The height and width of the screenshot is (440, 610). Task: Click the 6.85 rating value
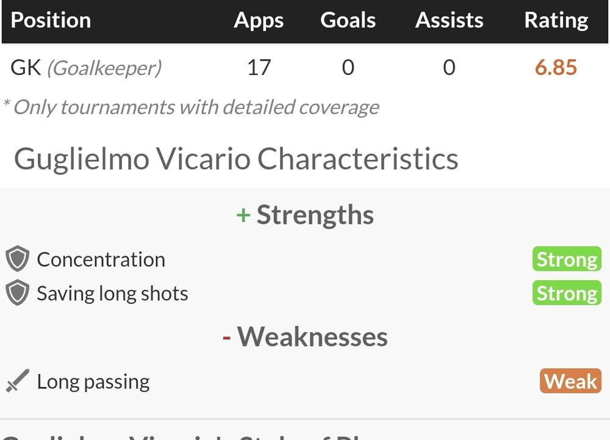coord(556,67)
